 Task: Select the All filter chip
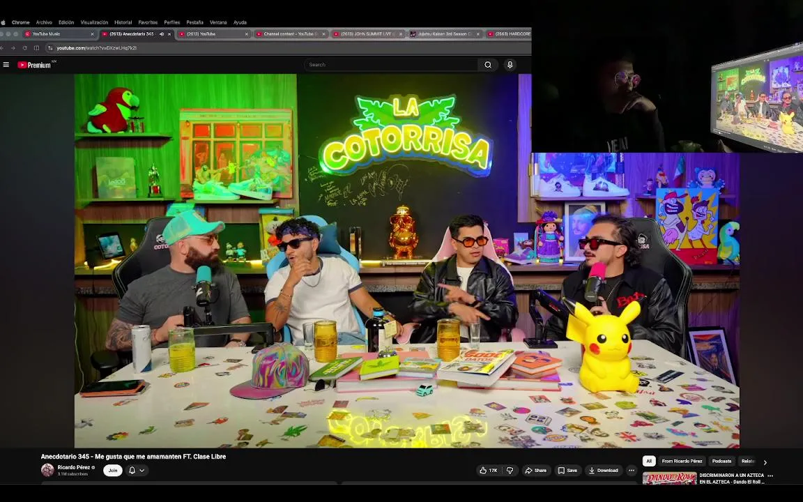click(x=649, y=461)
